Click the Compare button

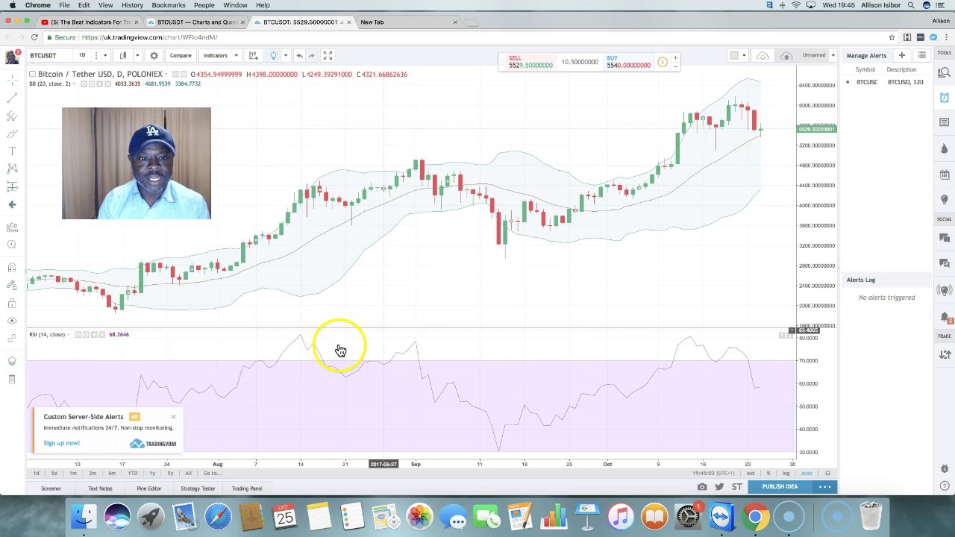[181, 55]
